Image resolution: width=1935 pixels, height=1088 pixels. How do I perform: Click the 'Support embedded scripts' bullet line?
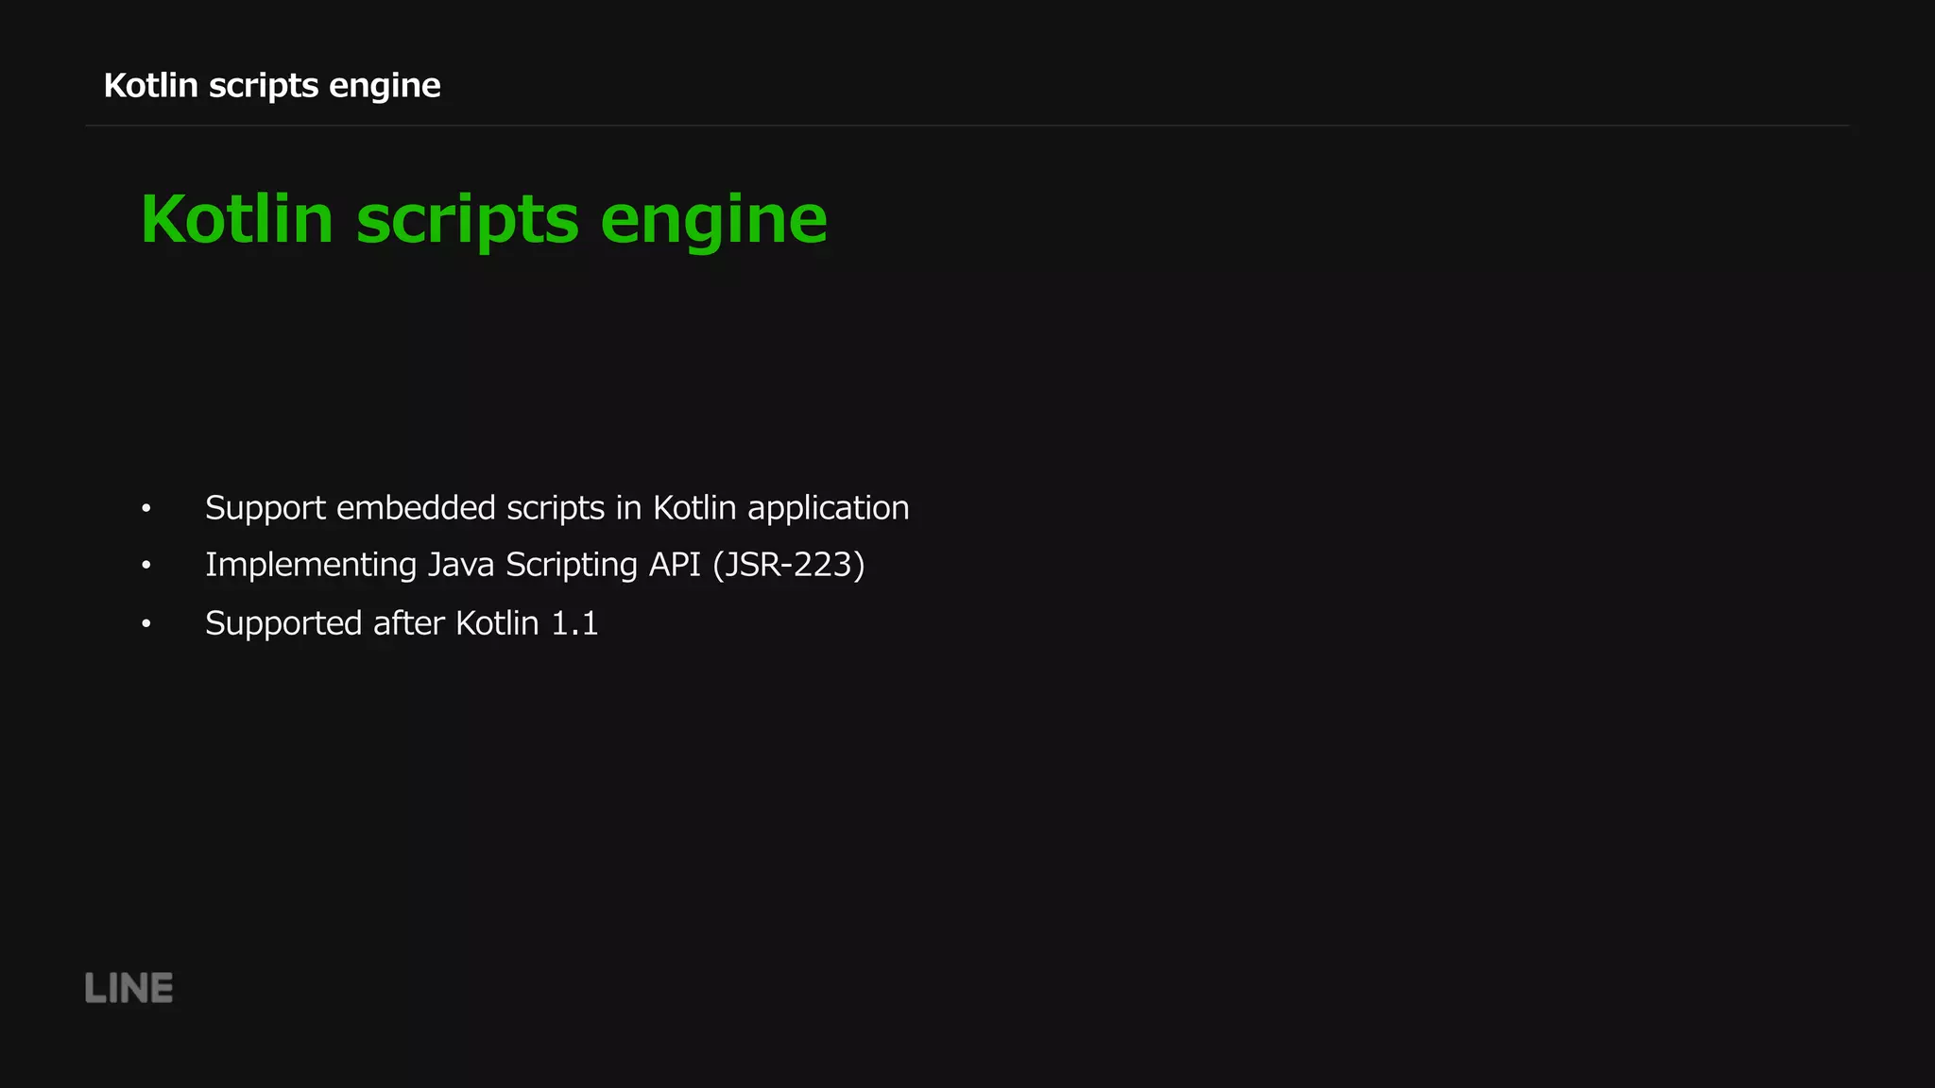(557, 508)
